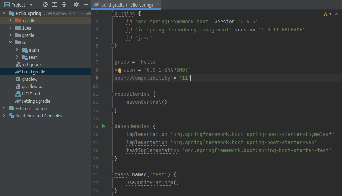342x196 pixels.
Task: Fold the plugins block on line 1
Action: [x=112, y=14]
